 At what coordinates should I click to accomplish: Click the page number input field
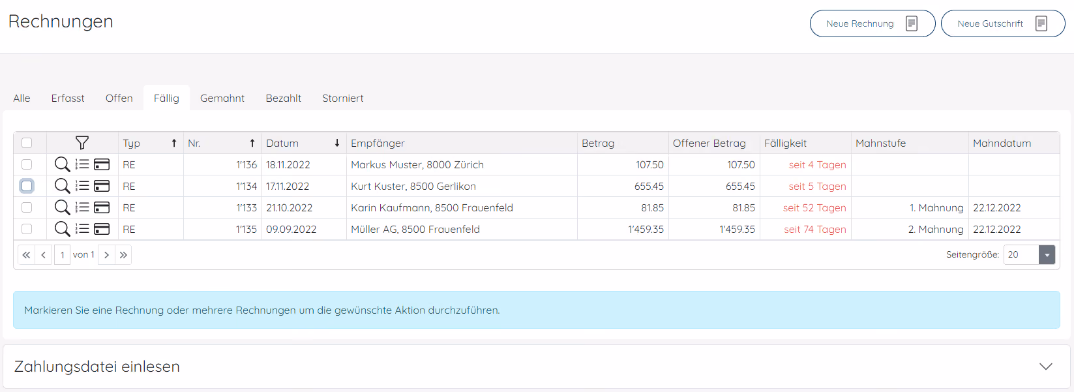pyautogui.click(x=62, y=255)
